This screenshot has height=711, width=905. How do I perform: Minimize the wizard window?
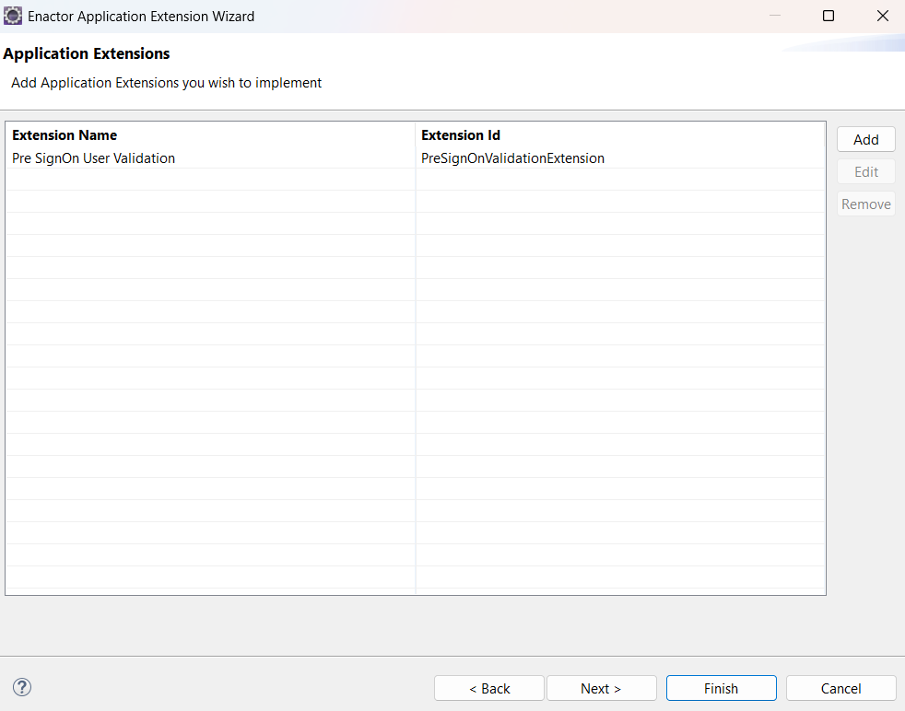click(x=775, y=16)
